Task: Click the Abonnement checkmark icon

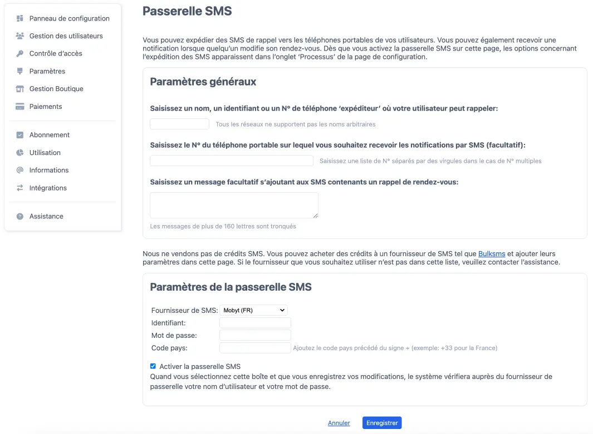Action: point(20,135)
